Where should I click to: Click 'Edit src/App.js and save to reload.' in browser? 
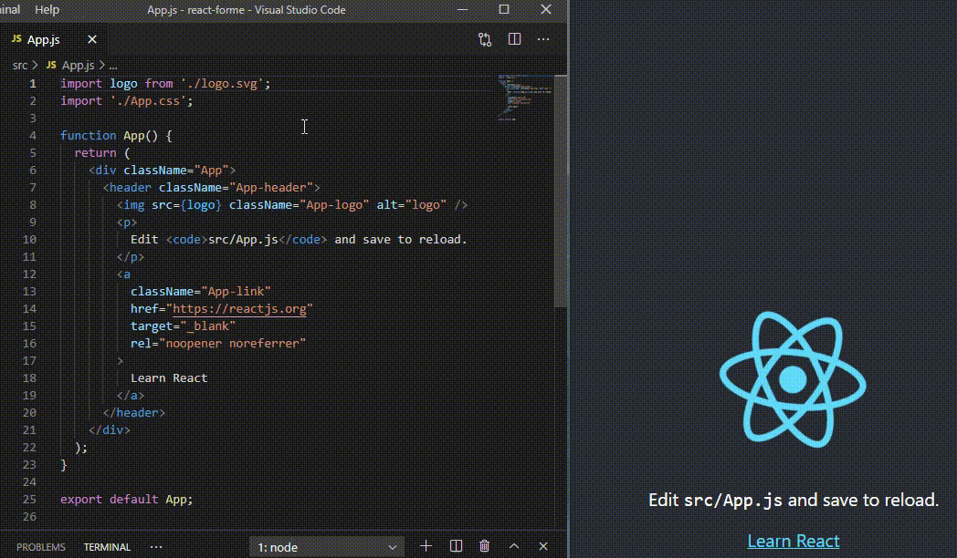click(x=794, y=501)
